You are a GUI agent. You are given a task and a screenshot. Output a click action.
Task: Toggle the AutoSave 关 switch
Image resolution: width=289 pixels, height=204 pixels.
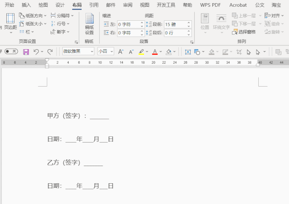[x=11, y=51]
